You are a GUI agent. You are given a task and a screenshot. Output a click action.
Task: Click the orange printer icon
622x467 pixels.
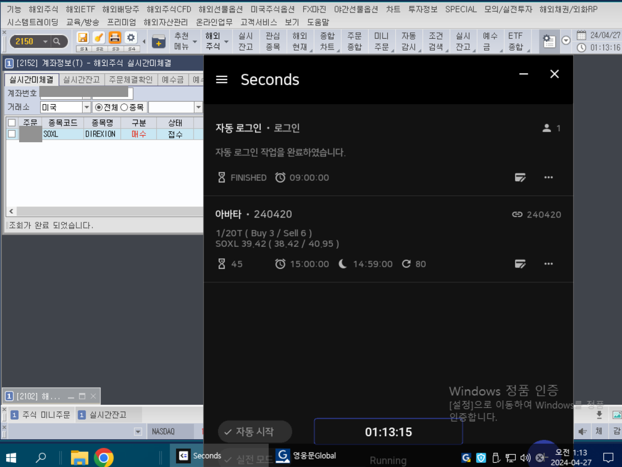(x=115, y=38)
